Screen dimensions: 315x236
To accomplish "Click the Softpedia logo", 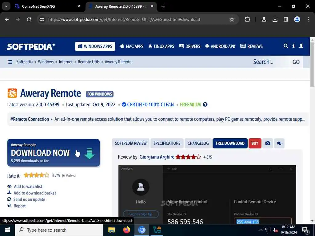I will (31, 47).
